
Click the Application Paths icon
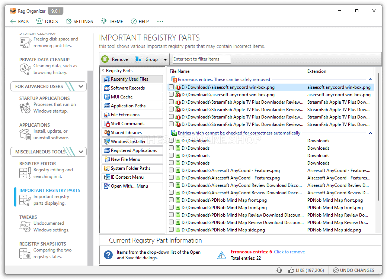(x=107, y=106)
